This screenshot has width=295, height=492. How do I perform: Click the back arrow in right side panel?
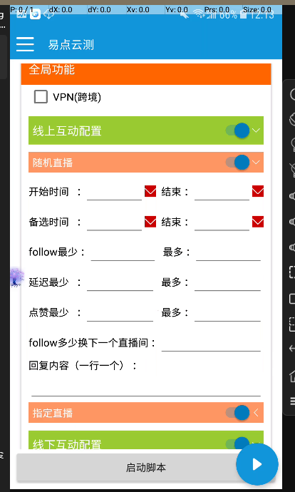pos(292,349)
